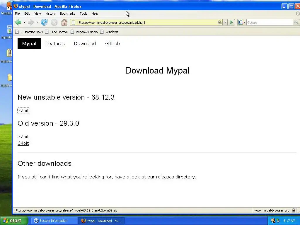Expand the address bar URL history dropdown
The width and height of the screenshot is (300, 225).
[225, 22]
